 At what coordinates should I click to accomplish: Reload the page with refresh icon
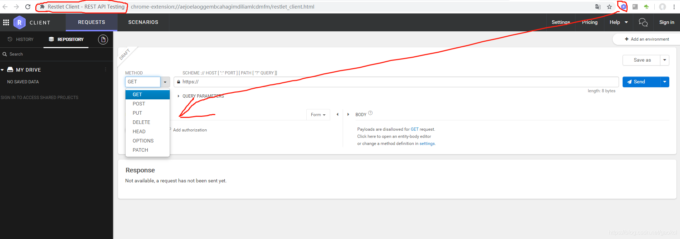(x=28, y=7)
